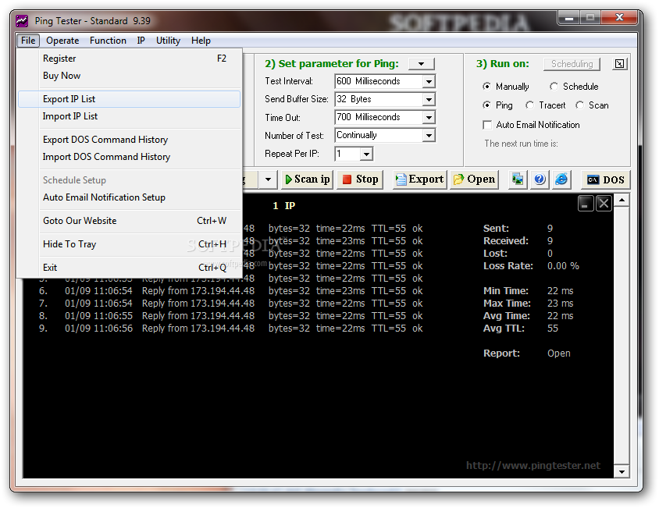Enable Auto Email Notification checkbox
Viewport: 659px width, 508px height.
[487, 125]
